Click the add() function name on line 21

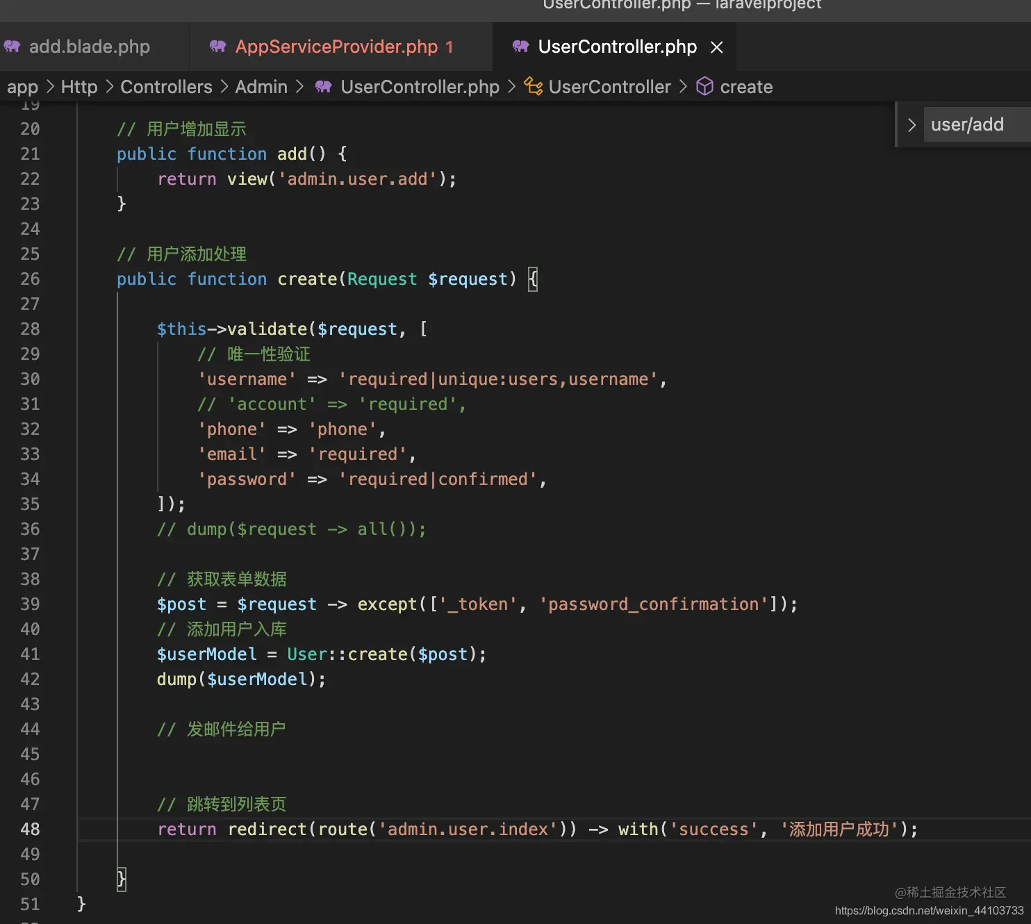click(x=292, y=154)
